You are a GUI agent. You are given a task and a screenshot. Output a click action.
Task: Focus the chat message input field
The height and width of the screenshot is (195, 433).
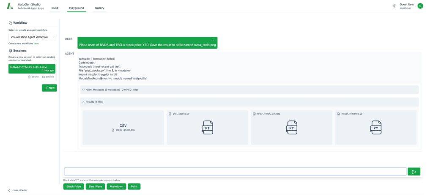tap(235, 171)
